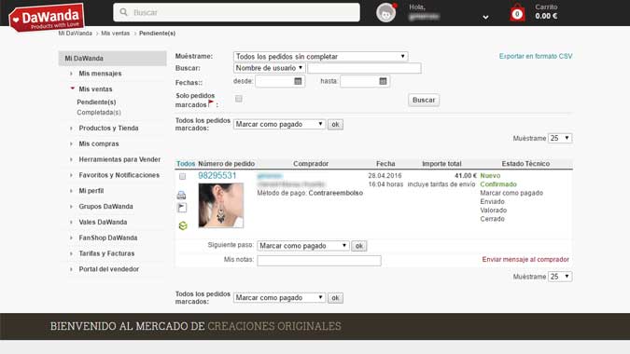
Task: Click the 'Mi DaWanda' sidebar header
Action: [x=113, y=58]
